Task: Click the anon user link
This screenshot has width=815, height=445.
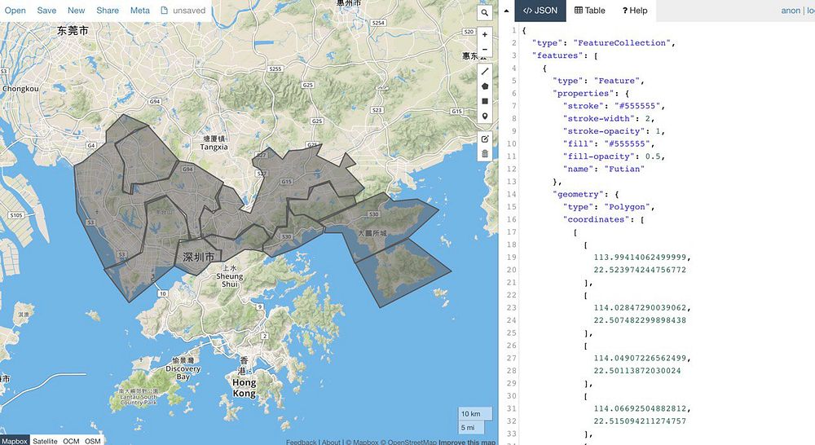Action: 791,11
